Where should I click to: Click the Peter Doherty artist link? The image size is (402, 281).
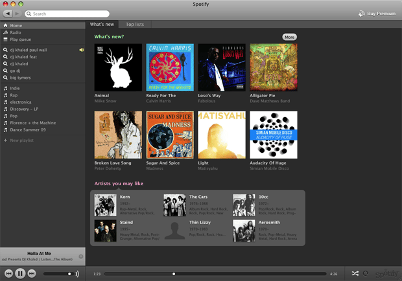point(108,168)
